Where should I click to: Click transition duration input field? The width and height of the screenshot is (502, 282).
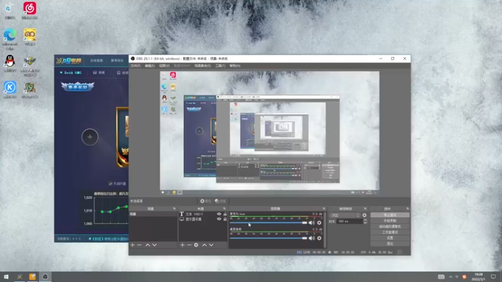pyautogui.click(x=350, y=221)
